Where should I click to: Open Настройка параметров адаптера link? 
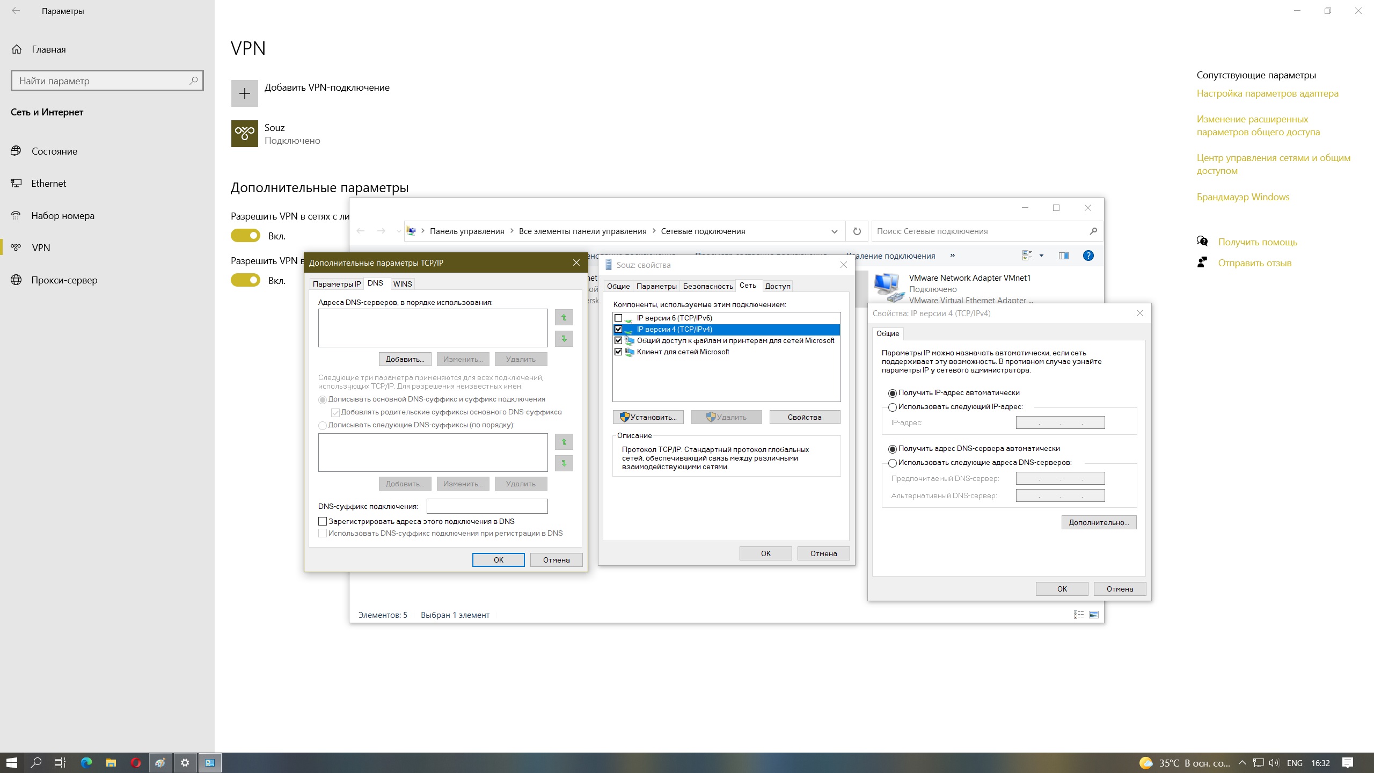1267,93
